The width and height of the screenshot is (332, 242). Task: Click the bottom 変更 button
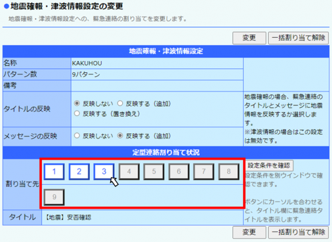(x=249, y=232)
